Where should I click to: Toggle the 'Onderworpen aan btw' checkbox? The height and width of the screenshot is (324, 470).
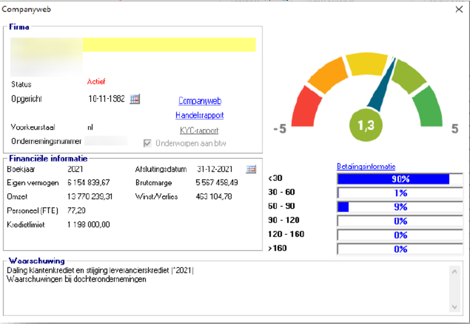click(147, 144)
